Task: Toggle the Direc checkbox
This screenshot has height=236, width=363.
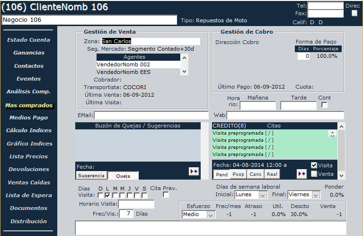Action: [354, 13]
